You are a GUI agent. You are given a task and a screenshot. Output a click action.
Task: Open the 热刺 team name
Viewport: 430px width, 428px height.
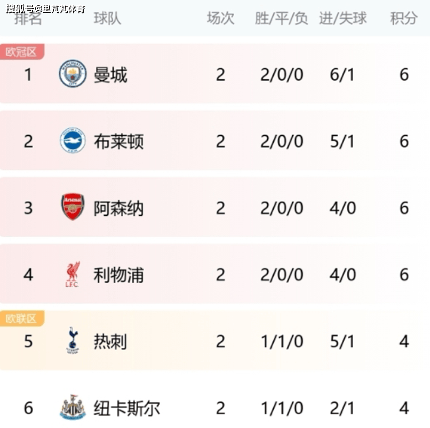110,342
